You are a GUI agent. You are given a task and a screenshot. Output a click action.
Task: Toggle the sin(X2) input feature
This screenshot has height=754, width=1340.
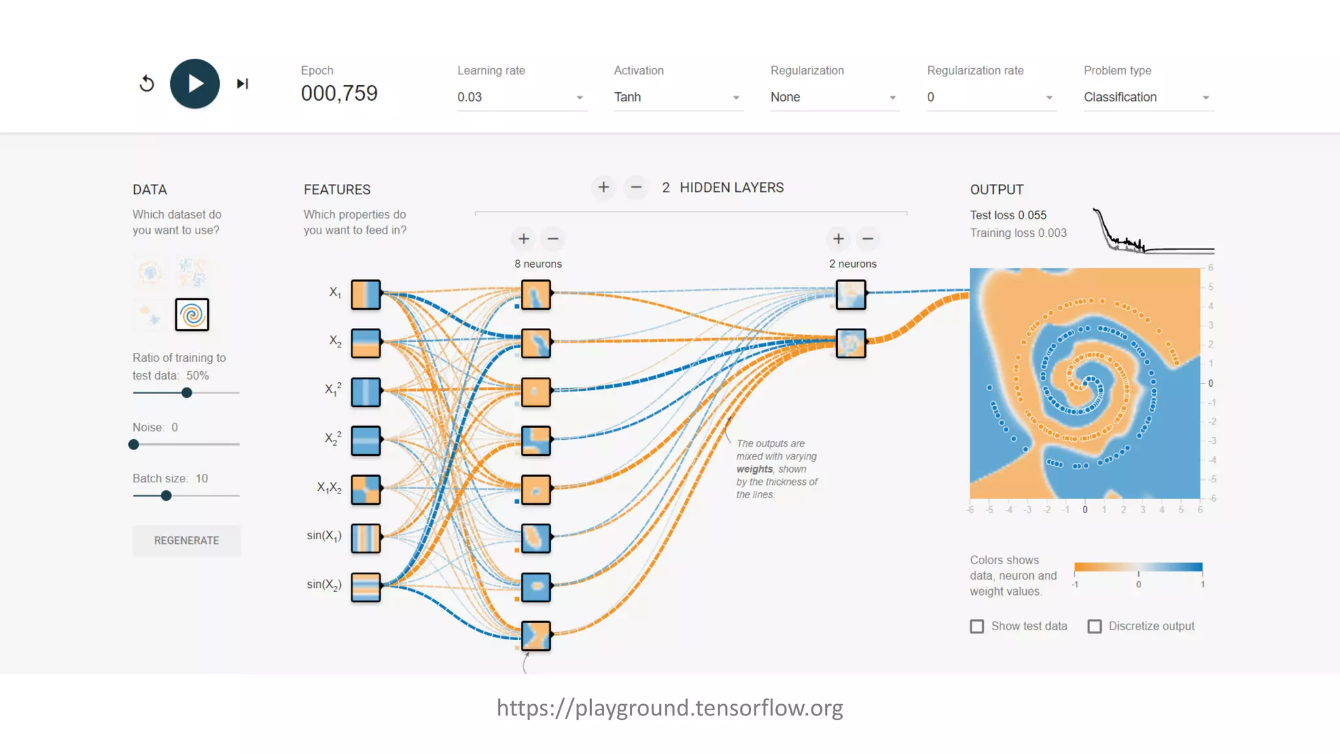(366, 587)
